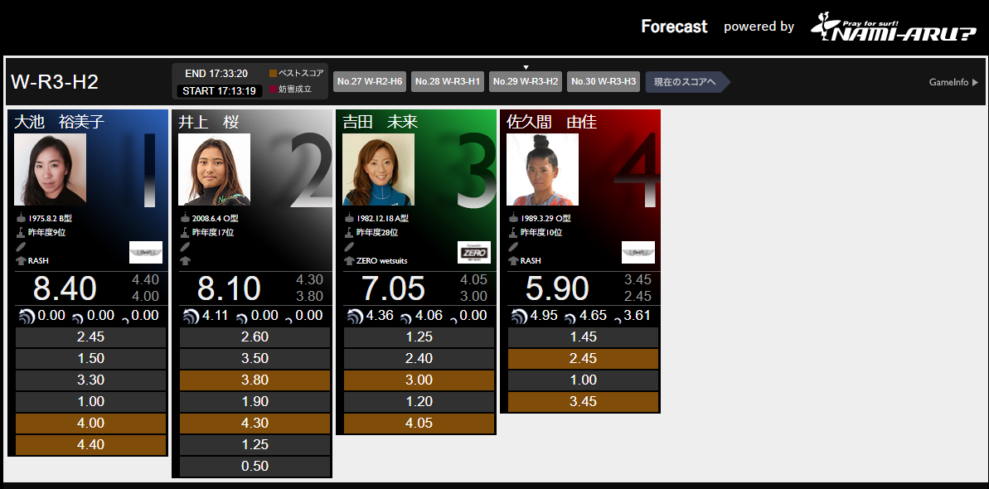989x489 pixels.
Task: Toggle highlight on 井上桜's 3.80 score row
Action: pos(255,380)
